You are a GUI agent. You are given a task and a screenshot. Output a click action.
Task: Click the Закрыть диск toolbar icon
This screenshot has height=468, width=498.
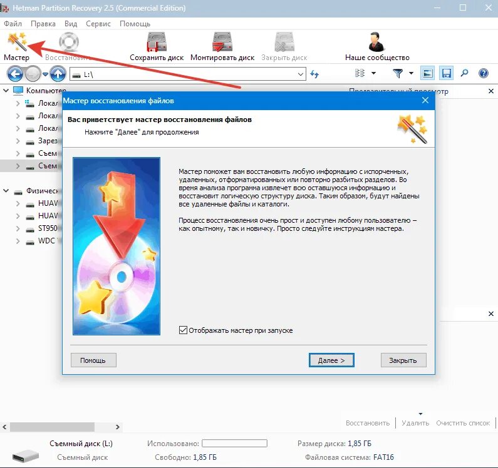(284, 42)
